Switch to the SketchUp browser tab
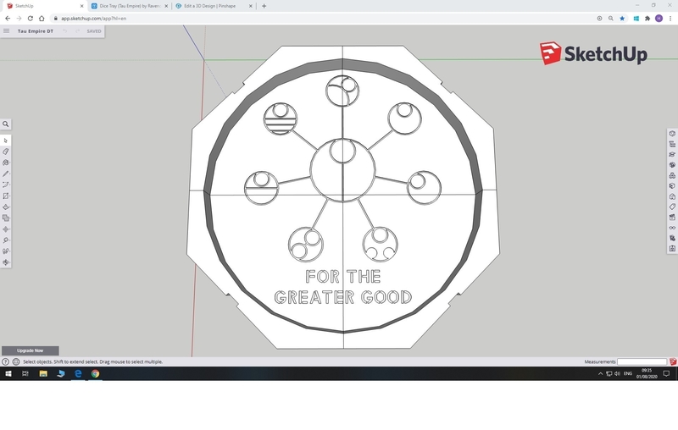The image size is (678, 430). pos(45,6)
